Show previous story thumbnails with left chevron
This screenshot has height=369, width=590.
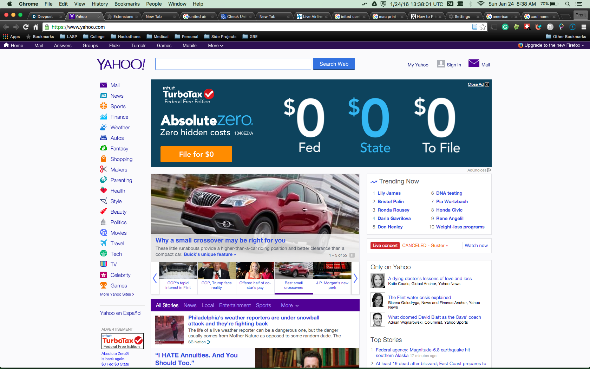click(155, 278)
